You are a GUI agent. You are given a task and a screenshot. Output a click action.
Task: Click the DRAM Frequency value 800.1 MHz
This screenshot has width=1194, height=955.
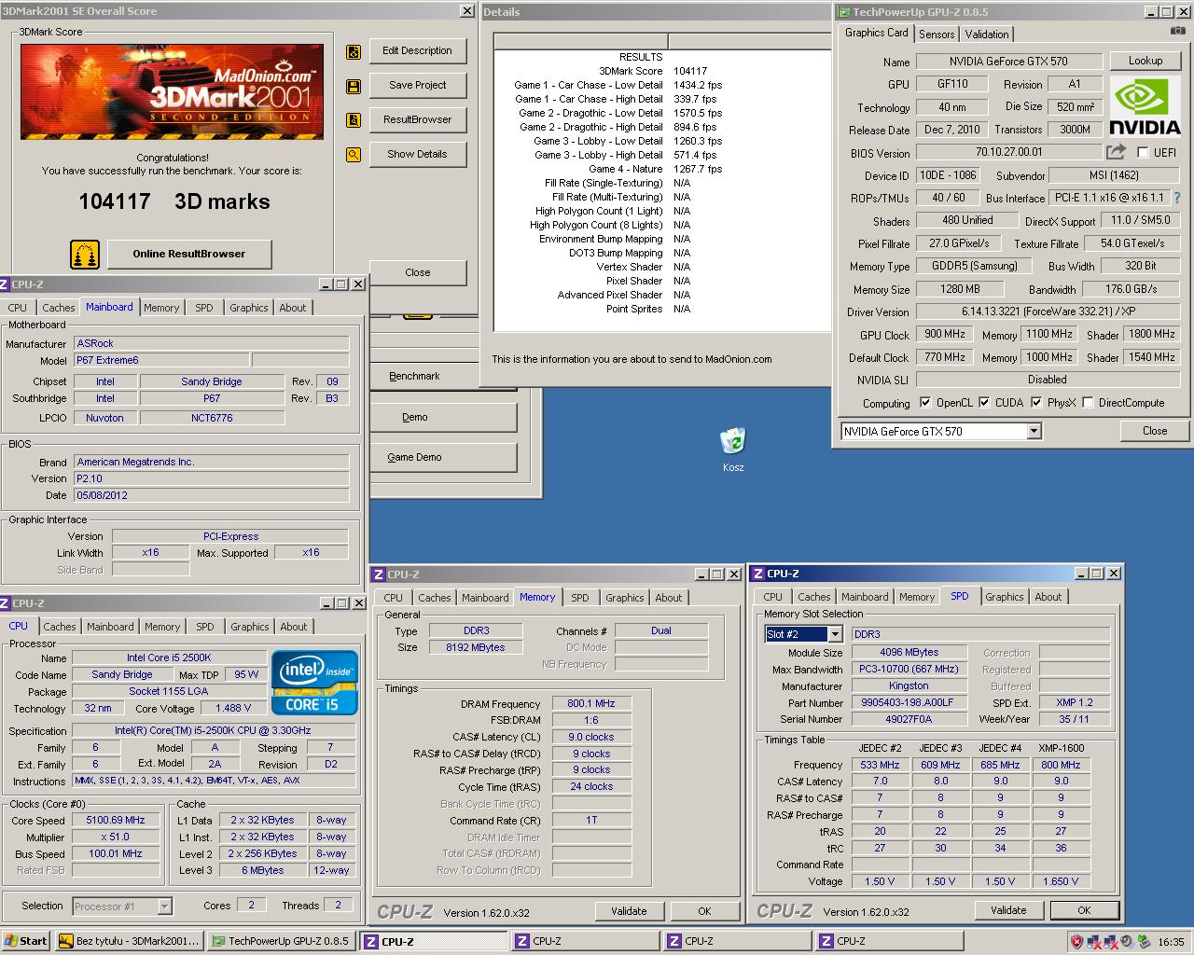tap(591, 704)
